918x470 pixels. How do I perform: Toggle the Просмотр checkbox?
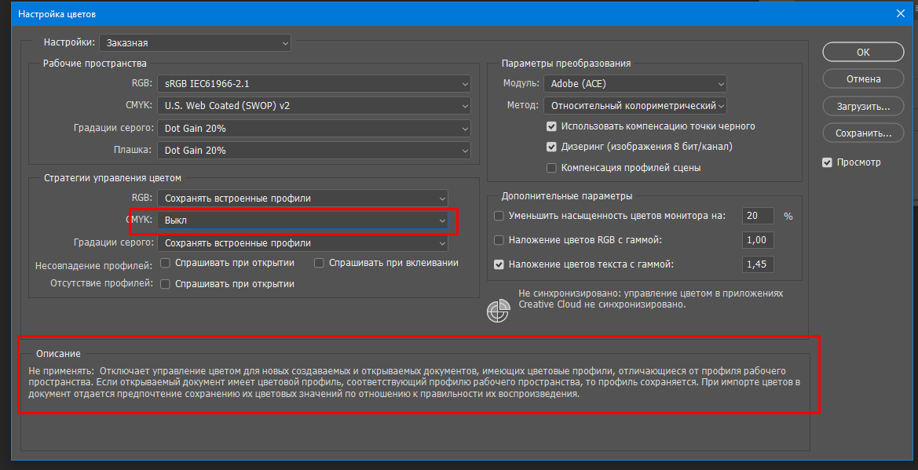click(827, 162)
